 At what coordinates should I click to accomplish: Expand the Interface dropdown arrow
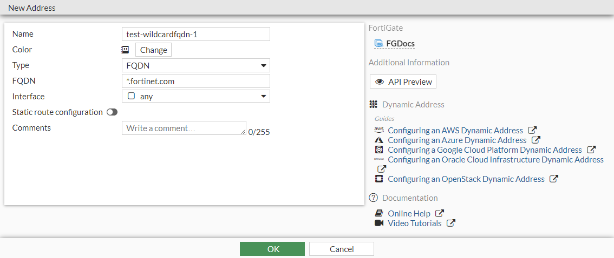264,97
